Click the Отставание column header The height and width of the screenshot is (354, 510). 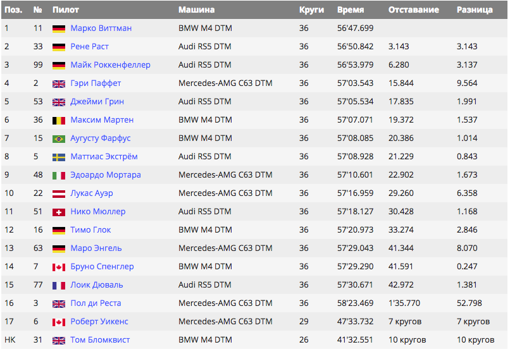(x=413, y=10)
